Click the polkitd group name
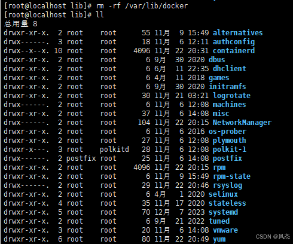This screenshot has height=244, width=293. [114, 150]
